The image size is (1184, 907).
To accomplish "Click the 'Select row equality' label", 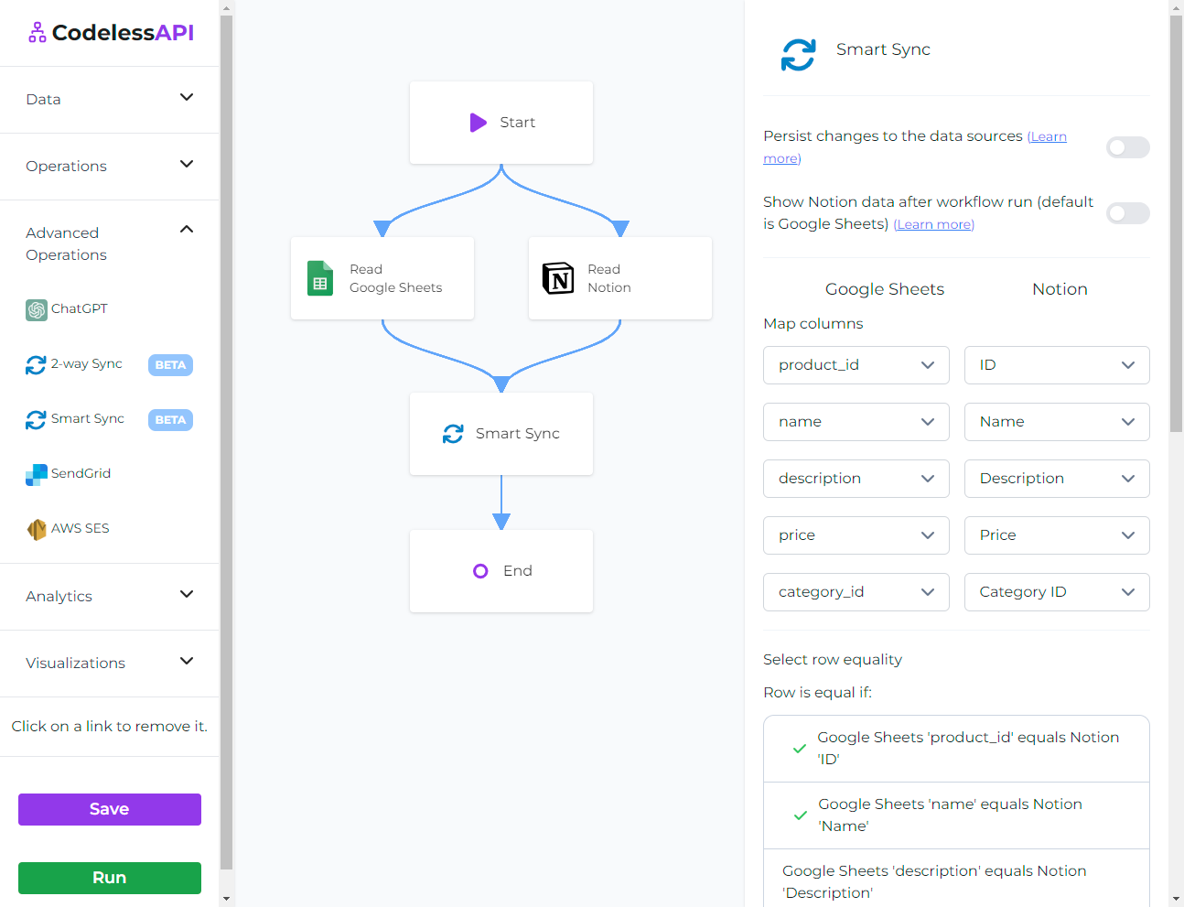I will tap(833, 660).
